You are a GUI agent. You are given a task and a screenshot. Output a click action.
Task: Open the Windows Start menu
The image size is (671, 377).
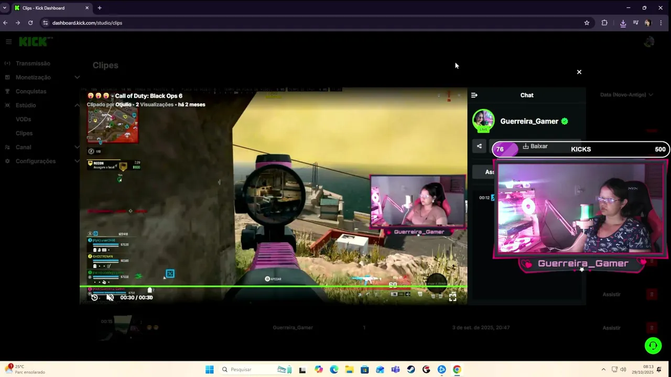[x=210, y=370]
